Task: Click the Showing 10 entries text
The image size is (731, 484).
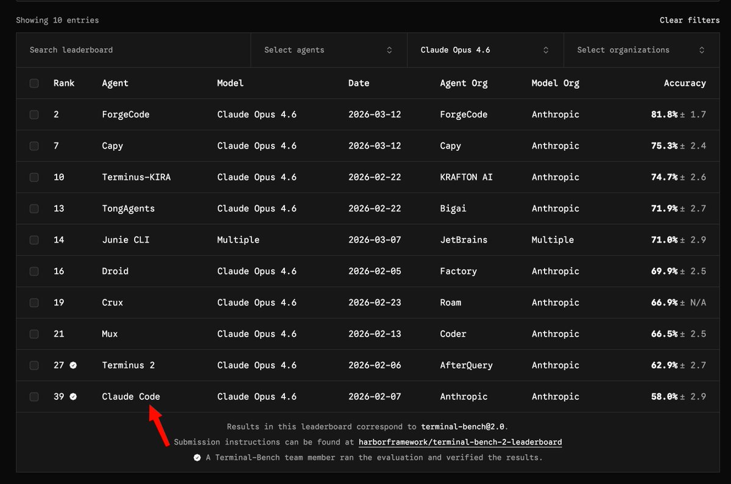Action: (57, 20)
